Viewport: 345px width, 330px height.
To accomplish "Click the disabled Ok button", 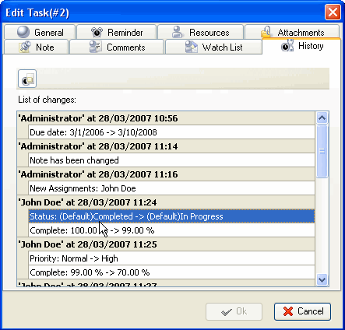I will click(234, 311).
